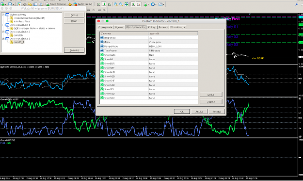303x181 pixels.
Task: Click Zamknij in the indicators list window
Action: point(74,50)
